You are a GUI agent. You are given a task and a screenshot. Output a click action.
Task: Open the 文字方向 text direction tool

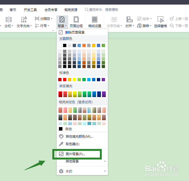tap(24, 22)
